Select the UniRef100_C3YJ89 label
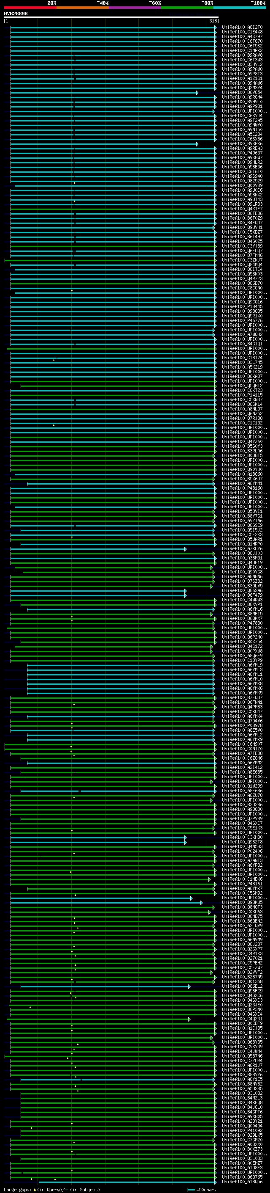Screen dimensions: 270x1193 click(242, 246)
